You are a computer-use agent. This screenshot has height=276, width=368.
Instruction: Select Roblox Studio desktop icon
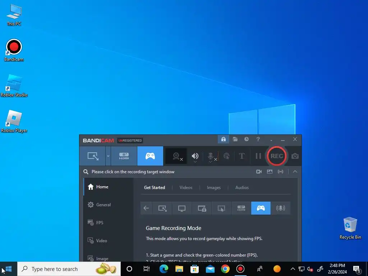pos(14,86)
